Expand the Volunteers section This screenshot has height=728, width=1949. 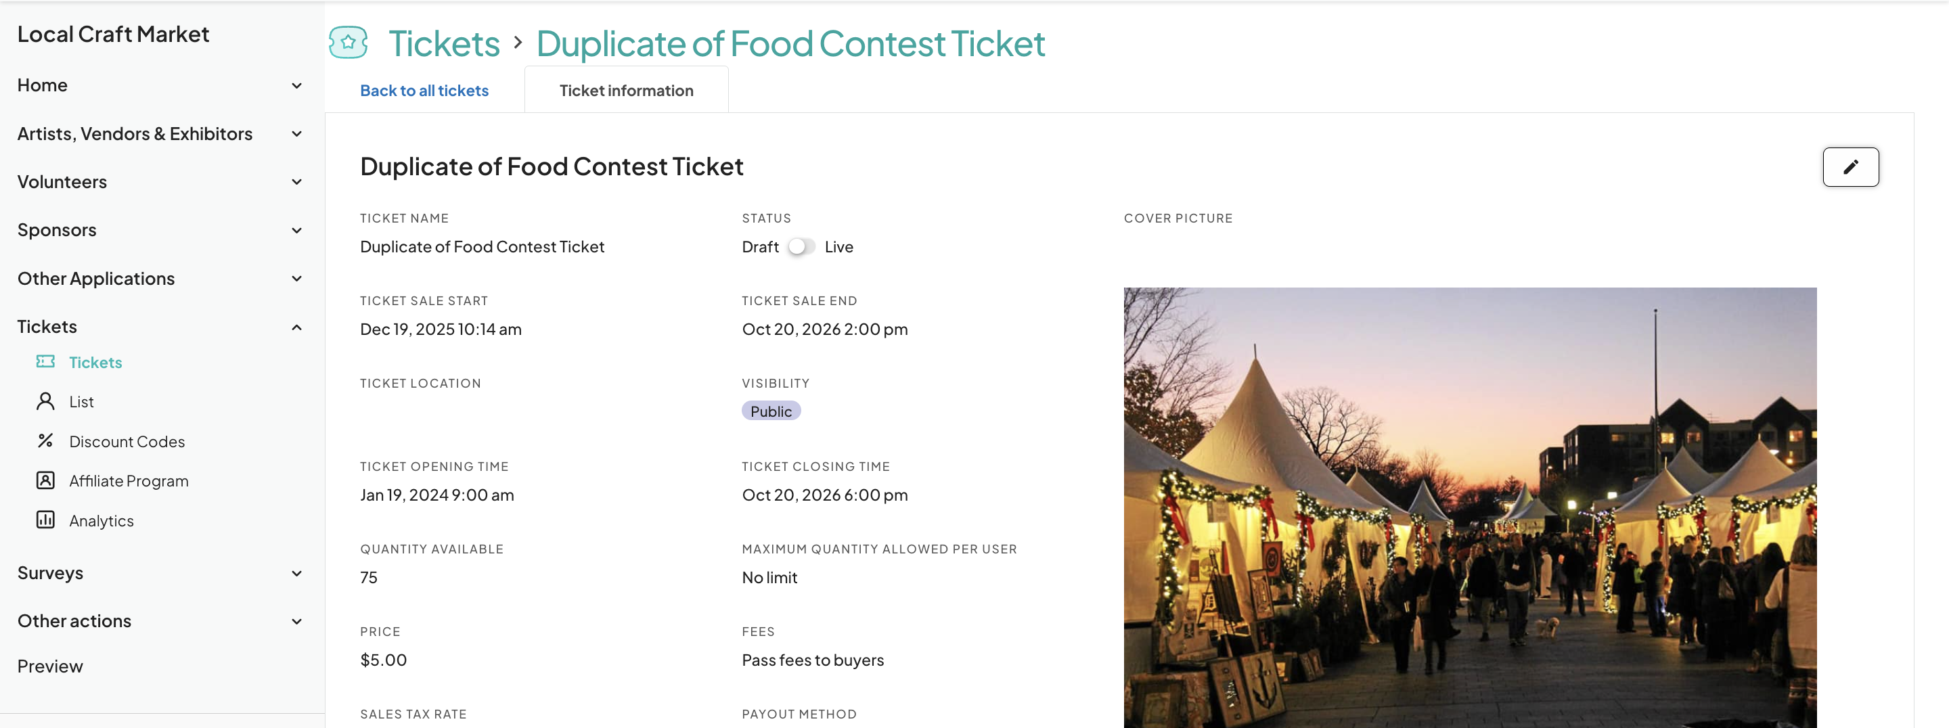(296, 181)
